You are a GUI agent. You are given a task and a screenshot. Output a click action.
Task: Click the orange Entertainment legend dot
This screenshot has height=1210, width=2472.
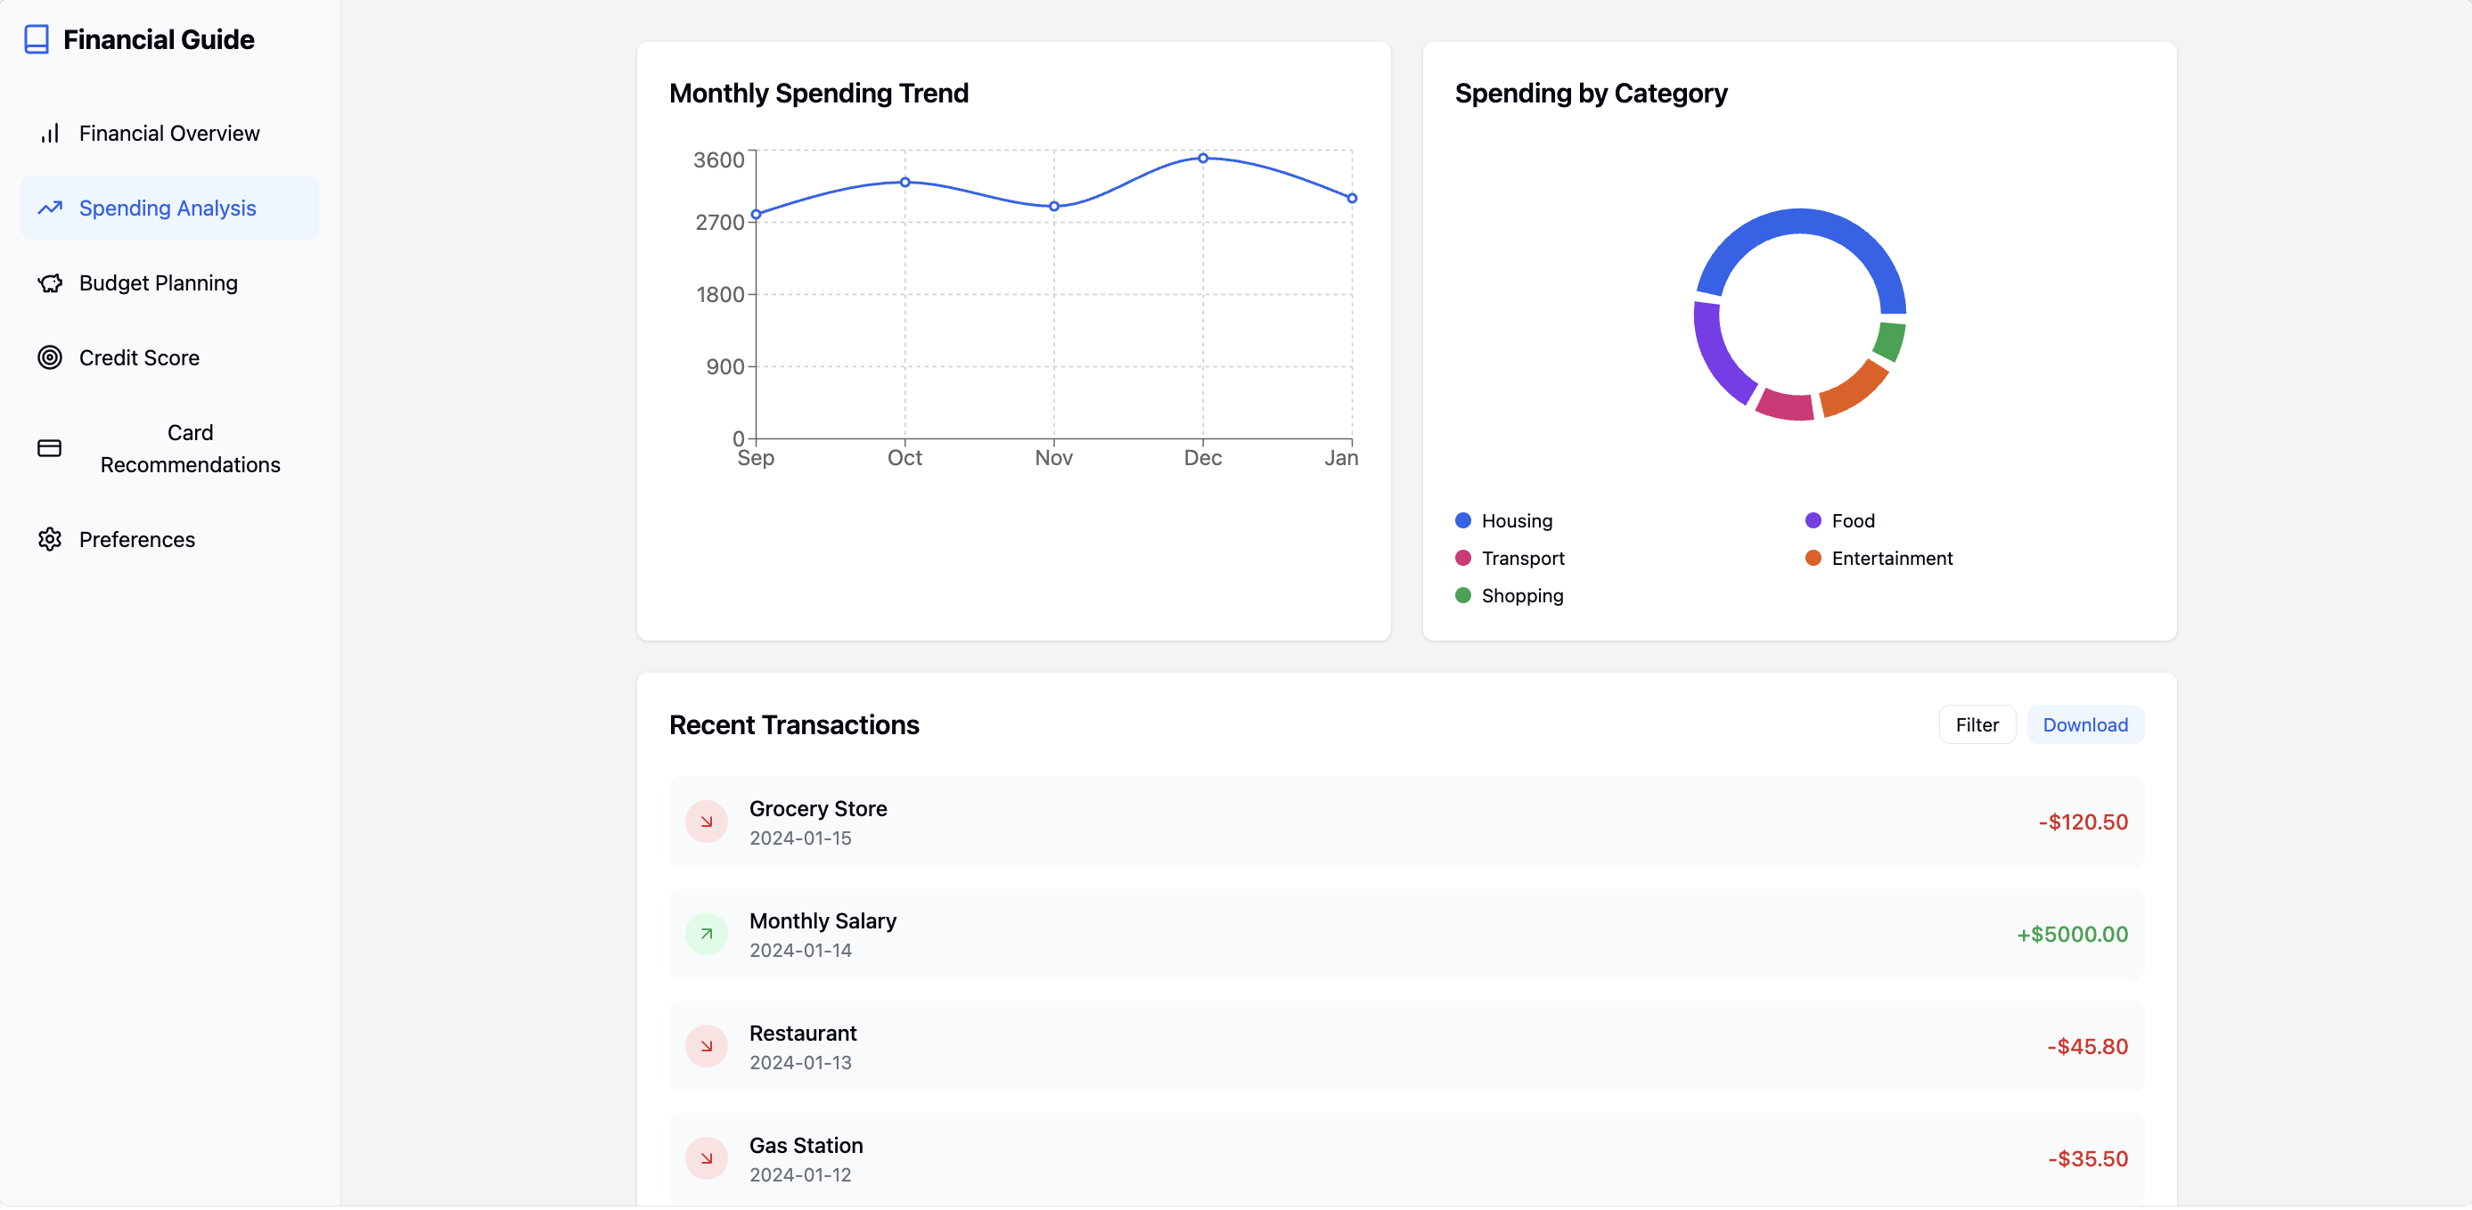[x=1813, y=559]
